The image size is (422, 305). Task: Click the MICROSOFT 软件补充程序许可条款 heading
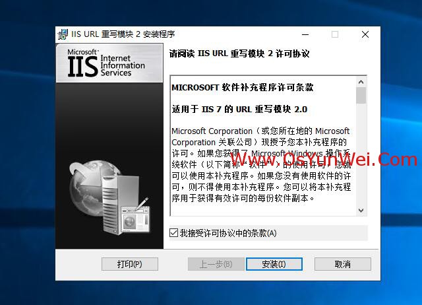243,87
